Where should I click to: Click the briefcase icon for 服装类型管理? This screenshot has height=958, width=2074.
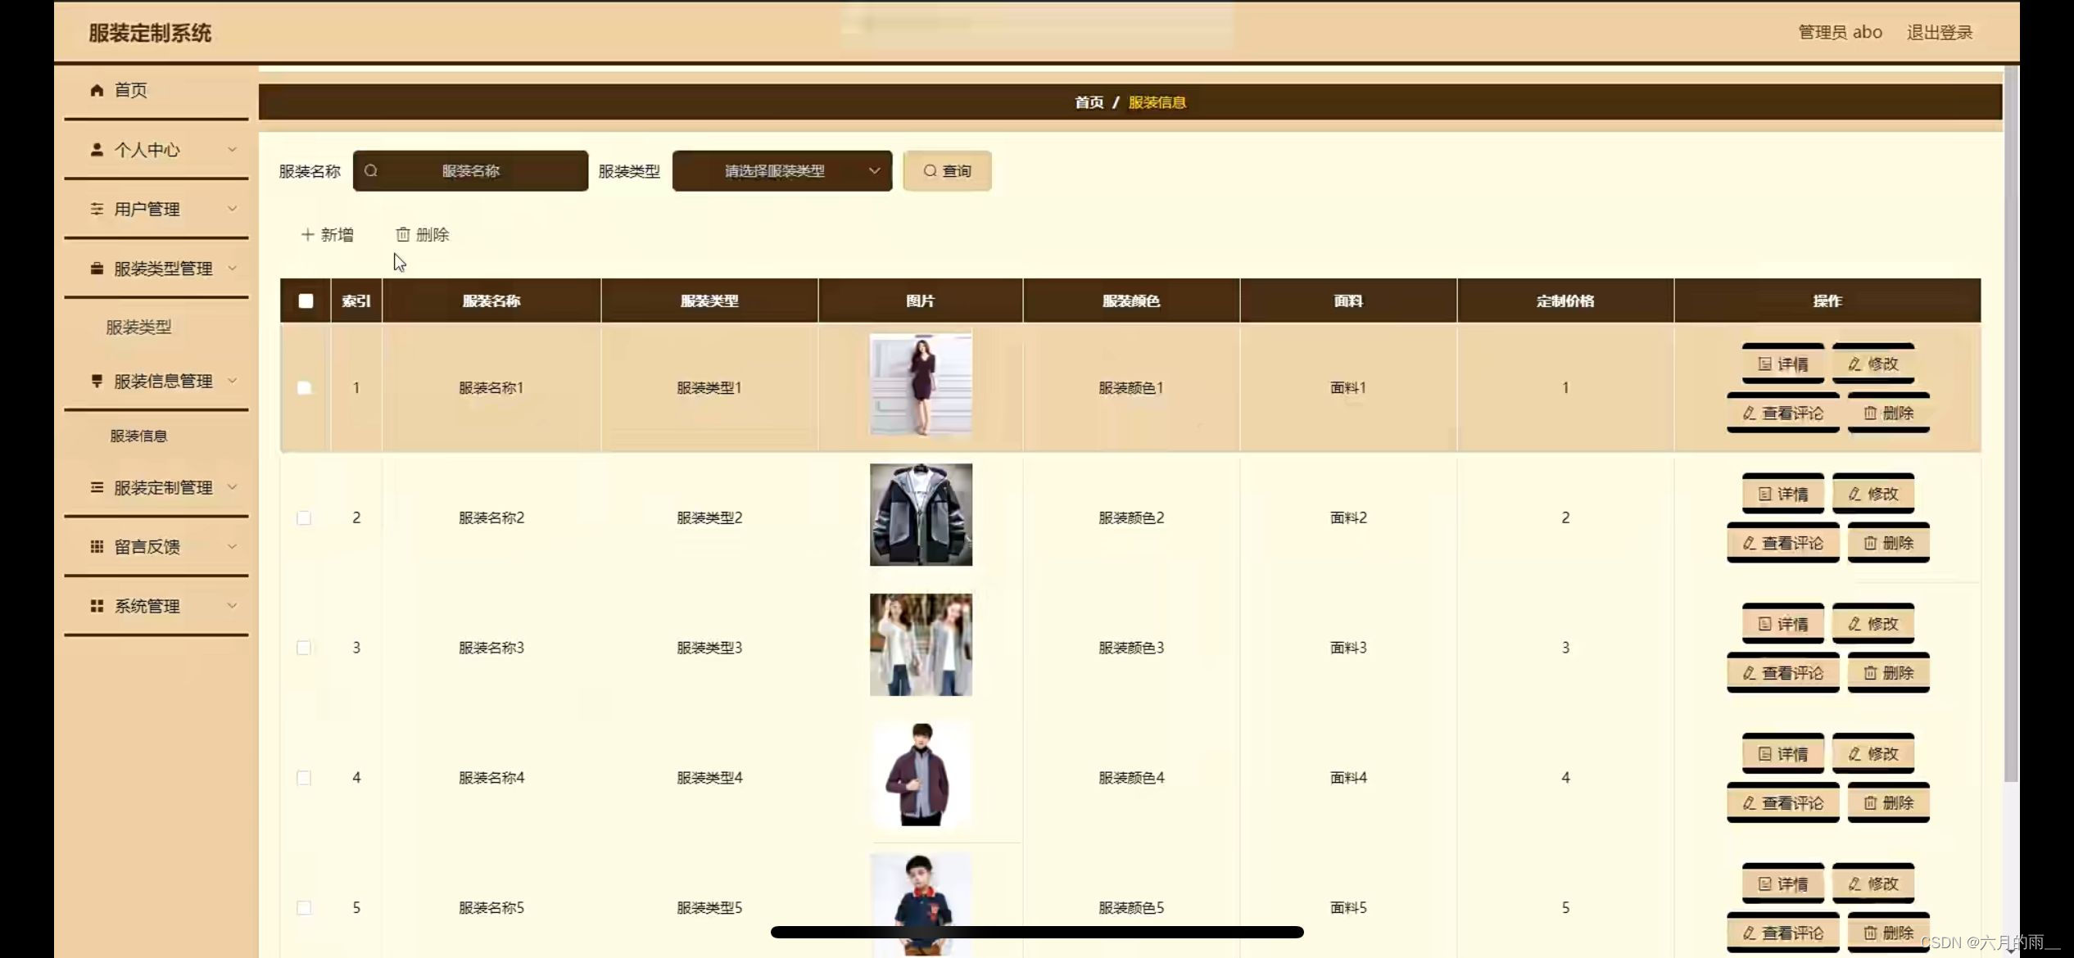coord(97,269)
